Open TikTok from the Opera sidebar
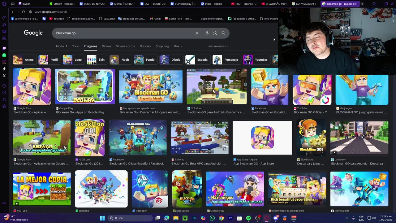 4,69
